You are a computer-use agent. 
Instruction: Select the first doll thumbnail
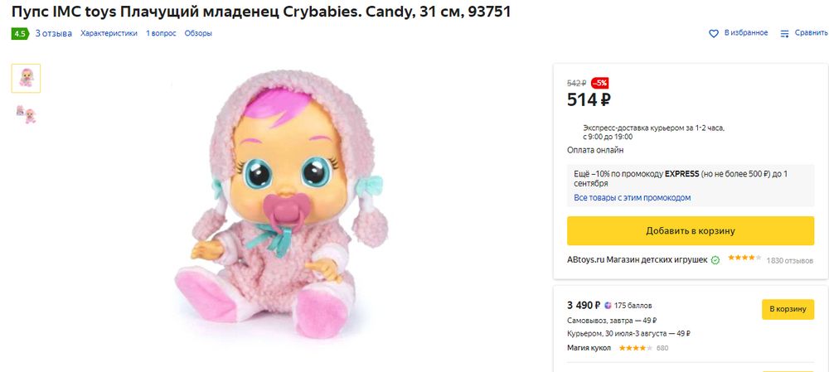point(26,78)
